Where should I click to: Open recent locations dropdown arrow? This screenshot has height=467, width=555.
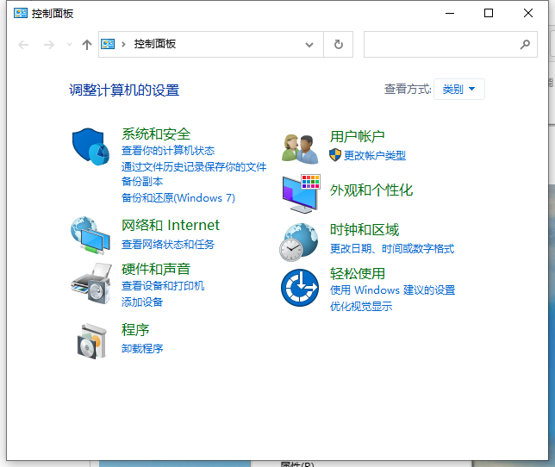[69, 45]
